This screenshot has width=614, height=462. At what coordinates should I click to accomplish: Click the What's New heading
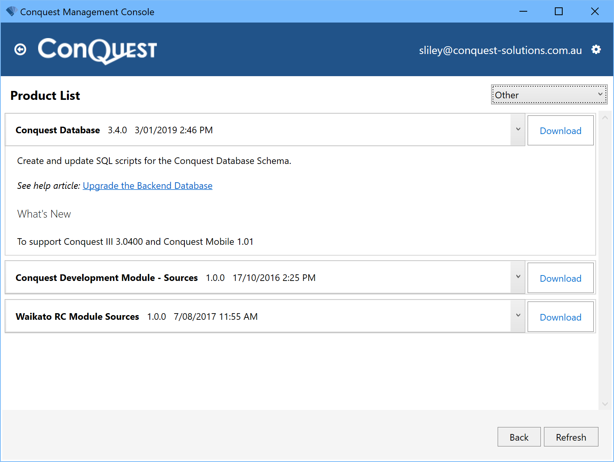pyautogui.click(x=44, y=214)
